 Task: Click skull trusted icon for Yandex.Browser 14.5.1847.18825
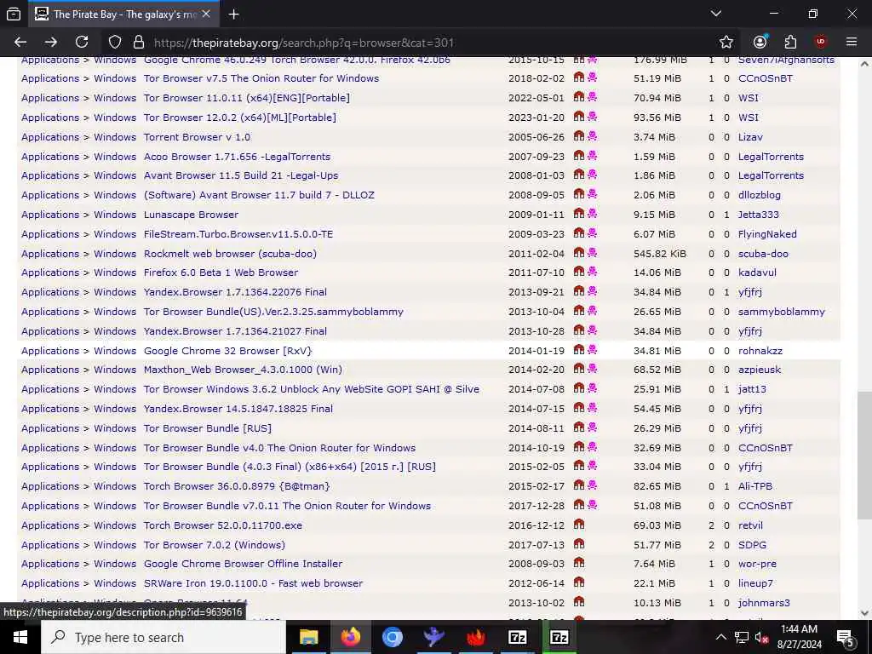pos(593,408)
